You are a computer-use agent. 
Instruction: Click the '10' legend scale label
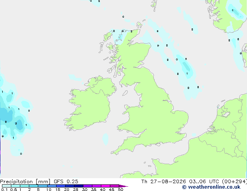(x=49, y=189)
